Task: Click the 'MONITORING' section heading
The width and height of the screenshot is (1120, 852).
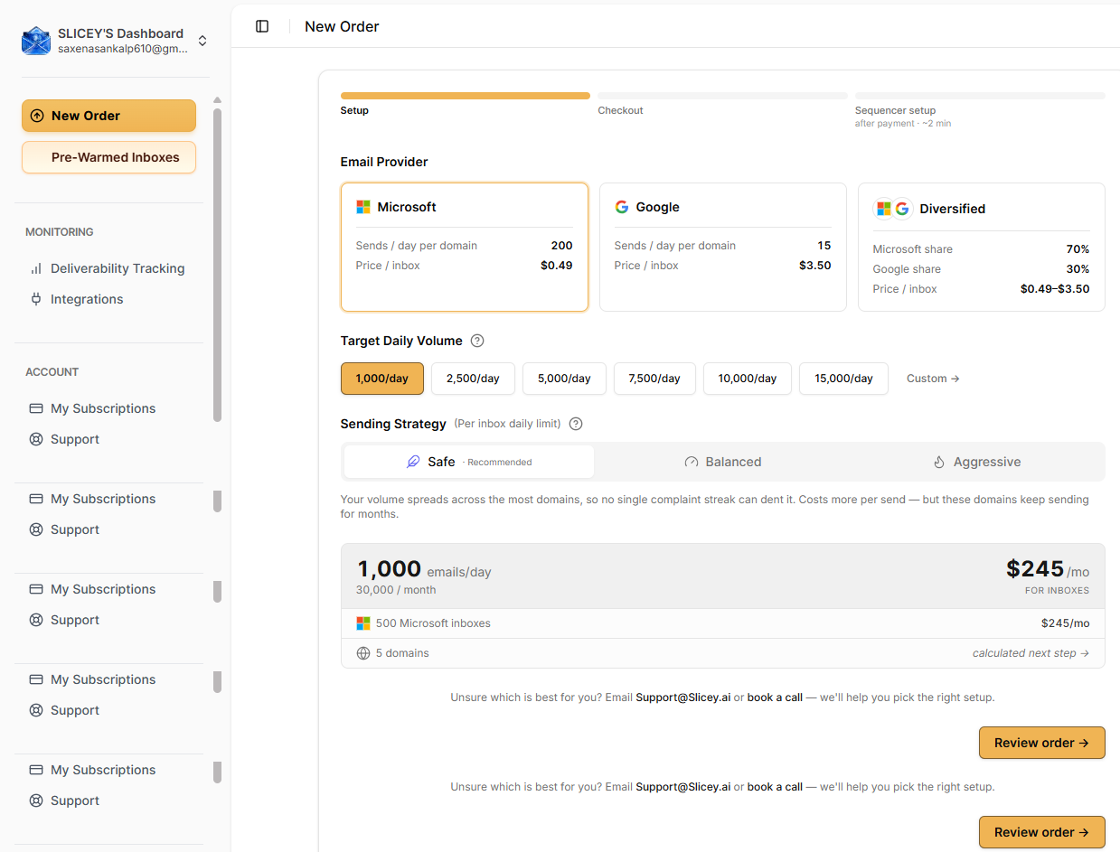Action: click(60, 232)
